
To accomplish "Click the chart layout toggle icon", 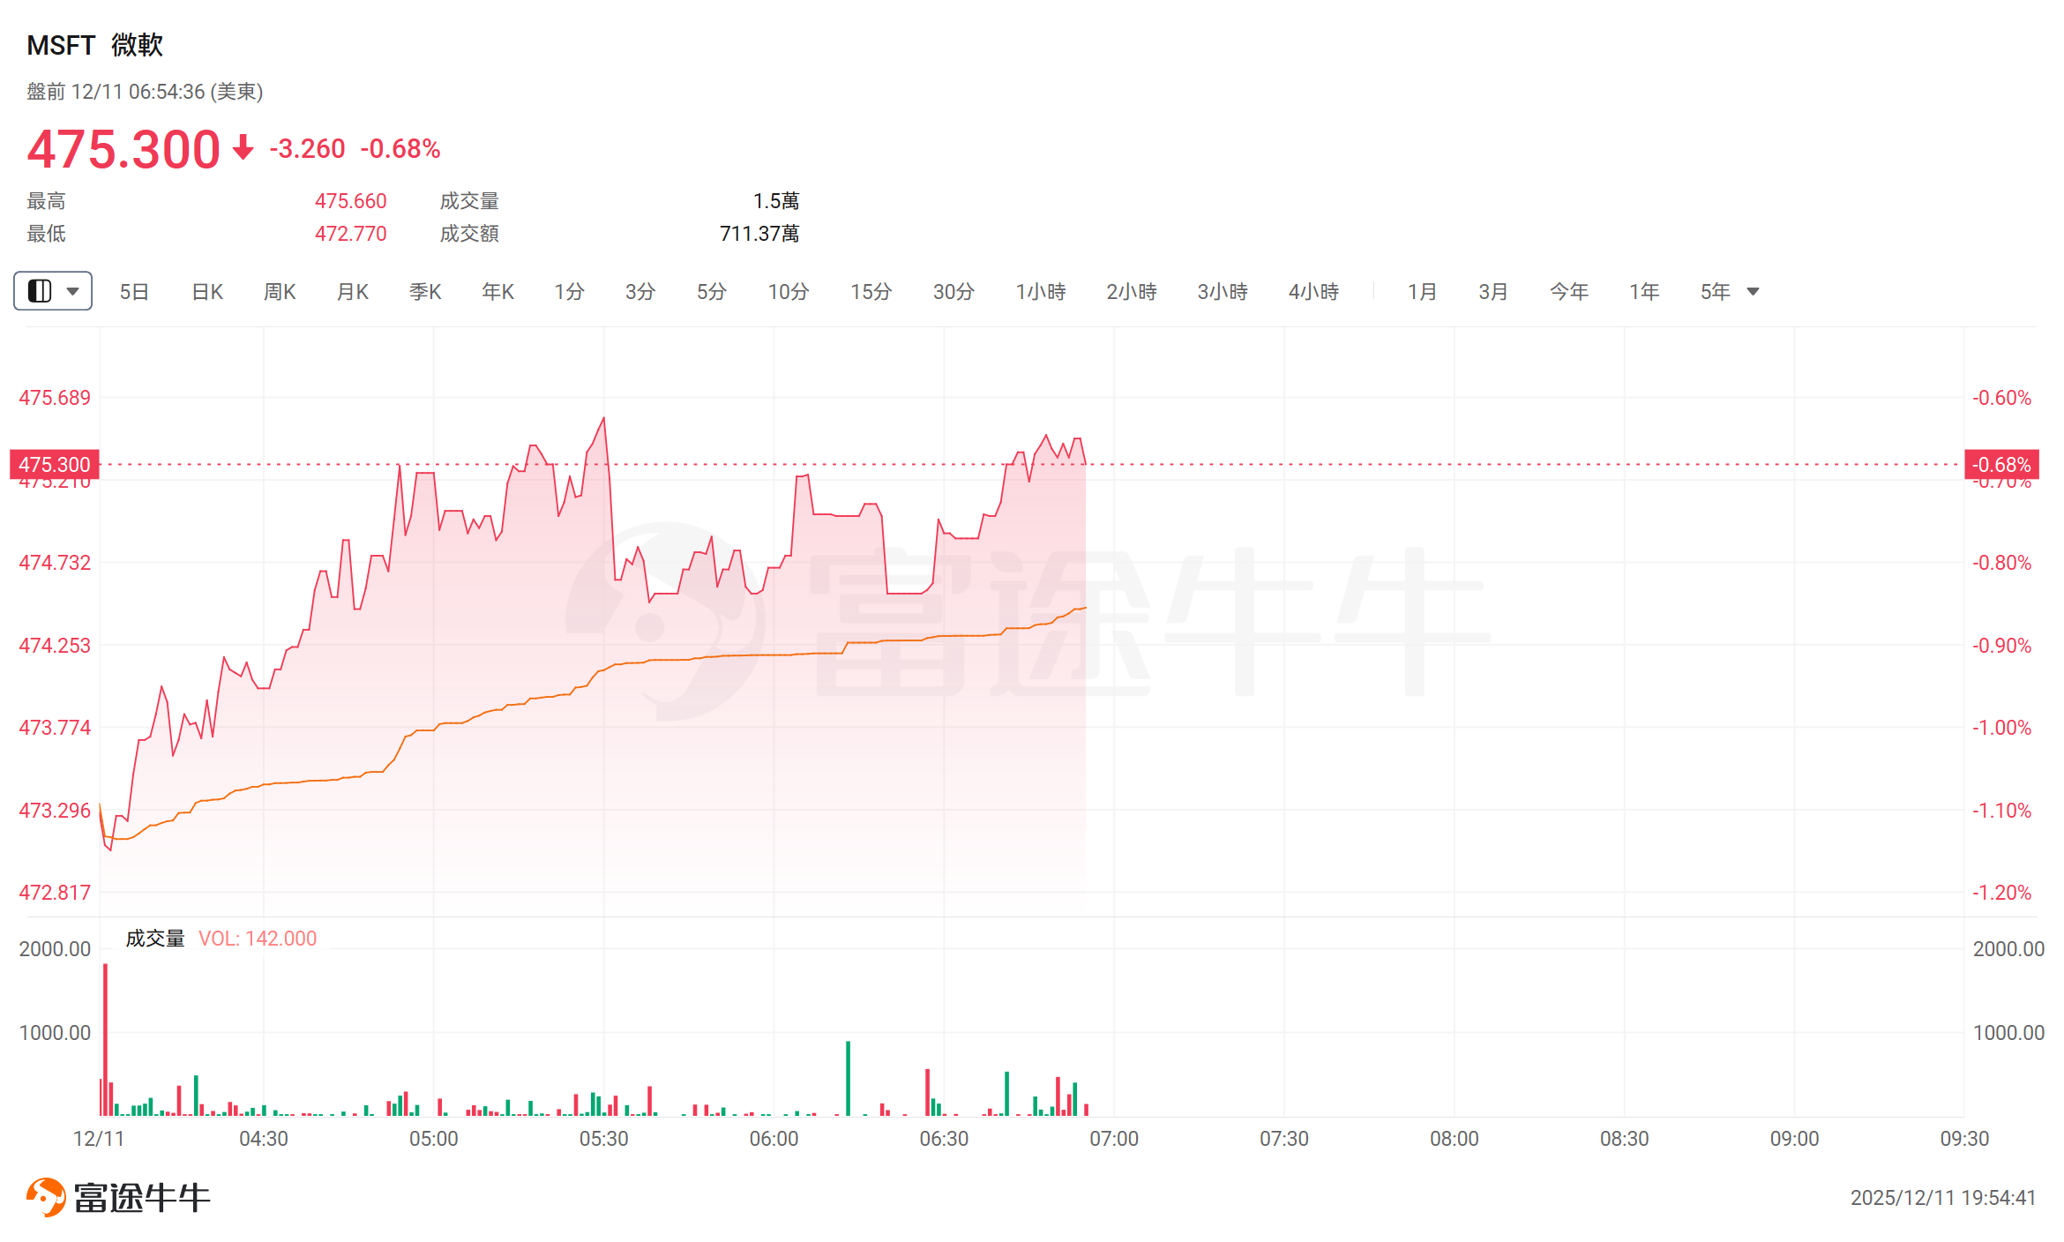I will (40, 291).
